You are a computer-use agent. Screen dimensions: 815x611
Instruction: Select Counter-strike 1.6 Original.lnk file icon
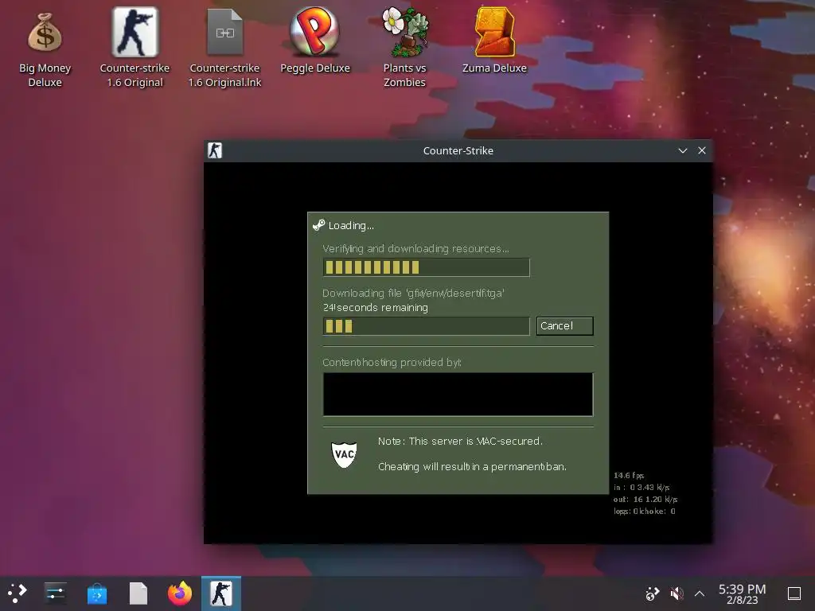tap(224, 32)
